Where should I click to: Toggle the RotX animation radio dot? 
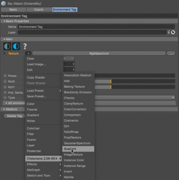point(5,81)
